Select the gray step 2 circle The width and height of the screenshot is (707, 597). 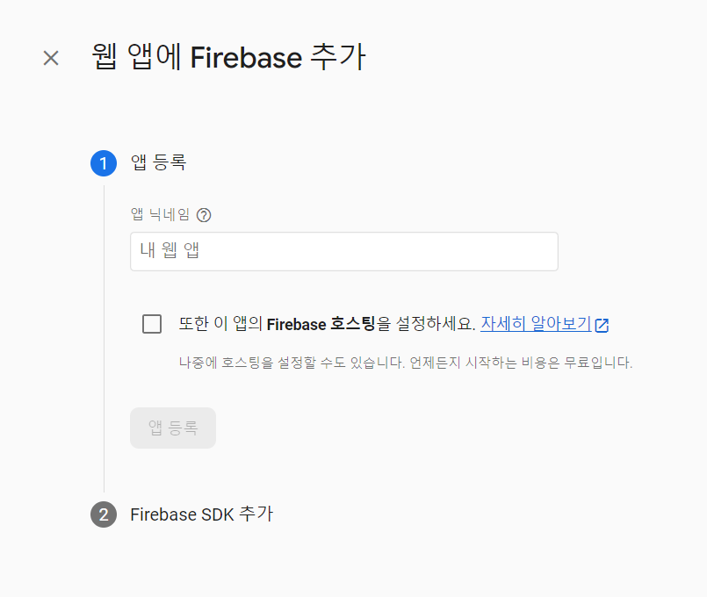pos(104,514)
